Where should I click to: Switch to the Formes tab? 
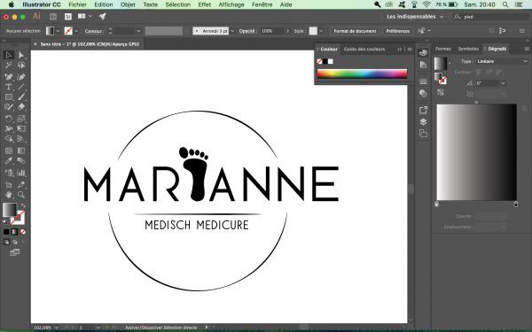pyautogui.click(x=443, y=49)
